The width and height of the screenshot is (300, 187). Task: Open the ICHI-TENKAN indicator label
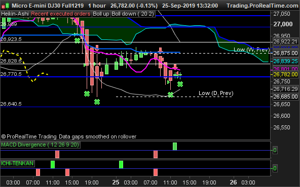coord(17,163)
